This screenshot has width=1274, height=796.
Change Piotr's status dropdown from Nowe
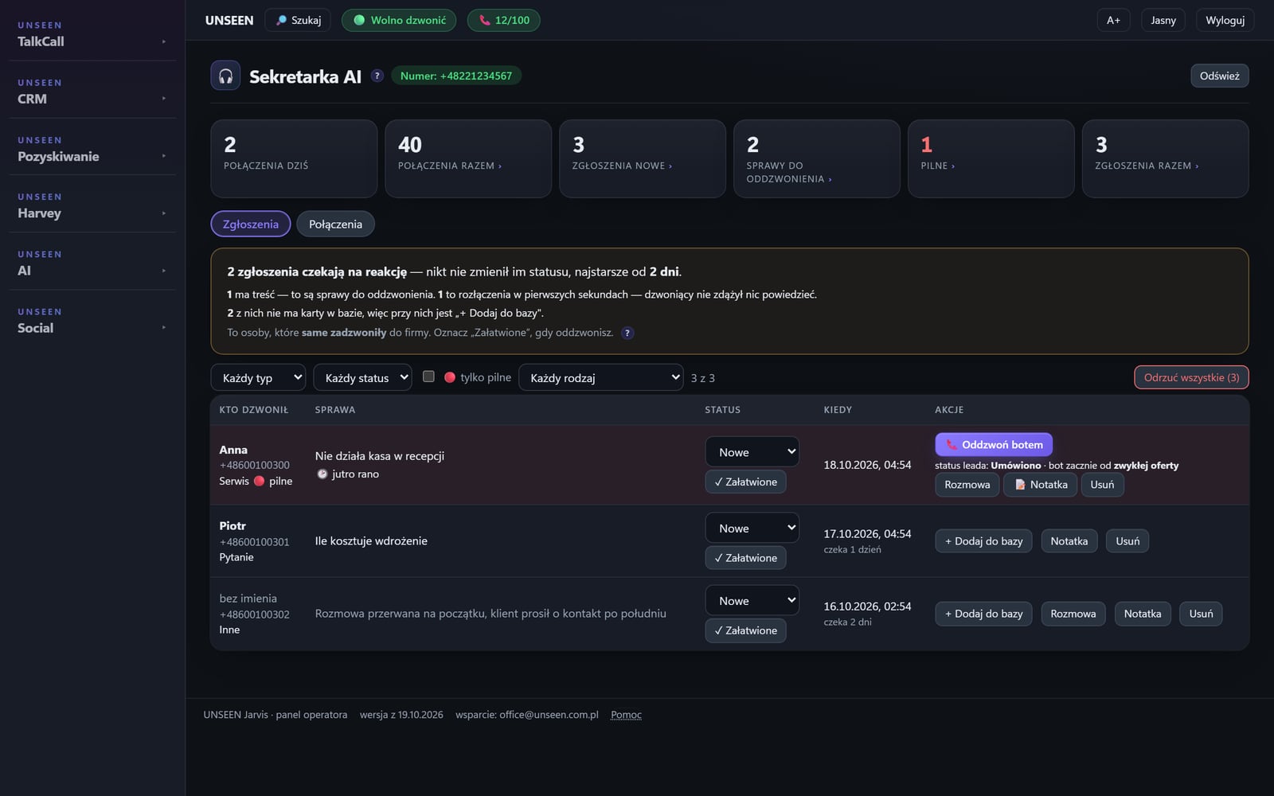[752, 528]
